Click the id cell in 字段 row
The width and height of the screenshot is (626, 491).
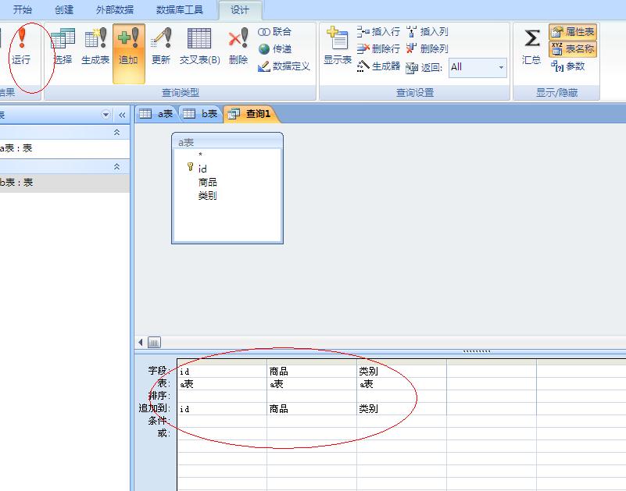tap(222, 372)
